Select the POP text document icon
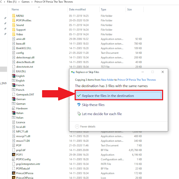This screenshot has width=179, height=179. 14,145
